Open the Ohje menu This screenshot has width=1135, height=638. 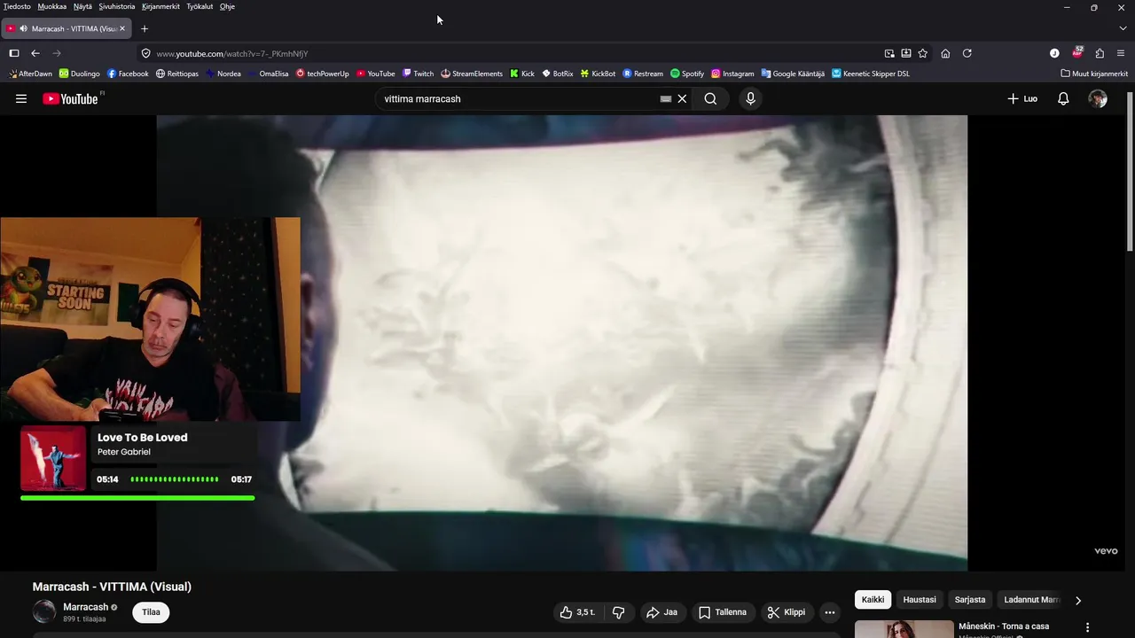[227, 6]
